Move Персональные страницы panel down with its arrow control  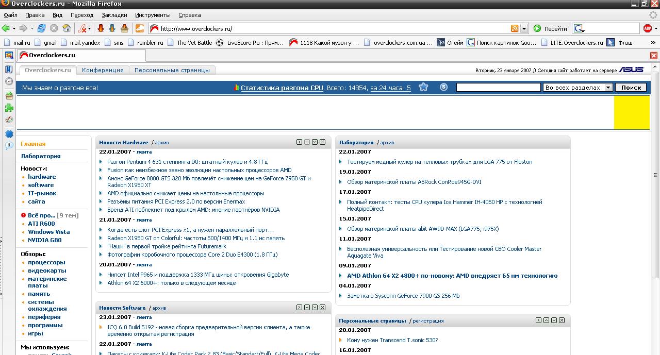click(554, 320)
